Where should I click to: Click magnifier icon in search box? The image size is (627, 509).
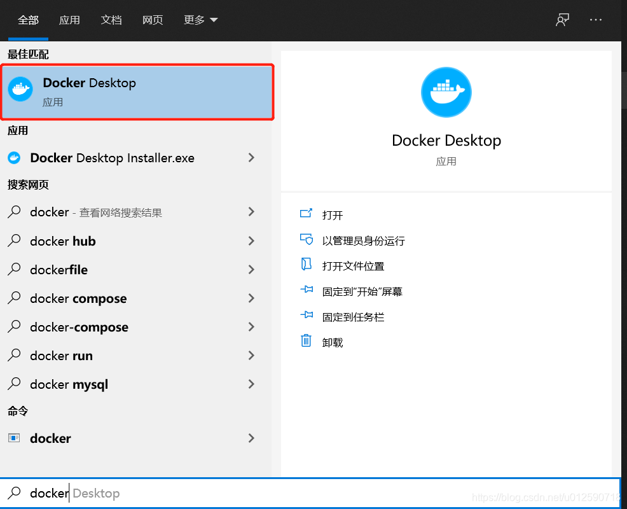(x=15, y=493)
